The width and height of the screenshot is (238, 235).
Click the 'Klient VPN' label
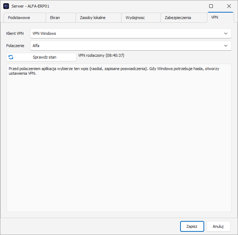15,33
